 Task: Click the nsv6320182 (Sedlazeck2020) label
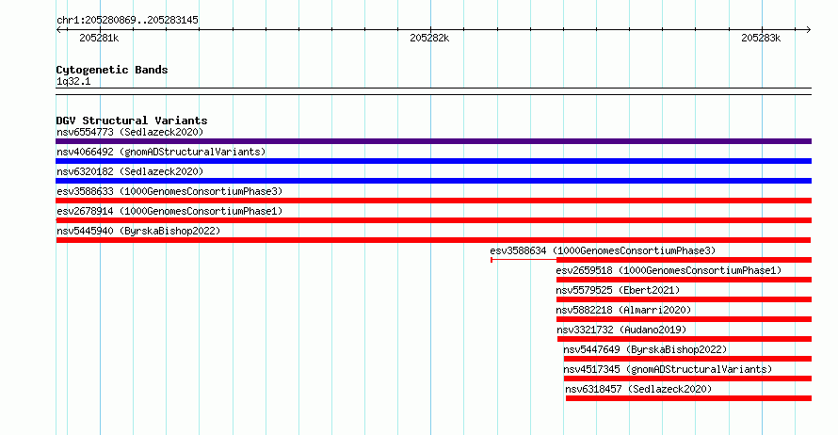click(130, 171)
